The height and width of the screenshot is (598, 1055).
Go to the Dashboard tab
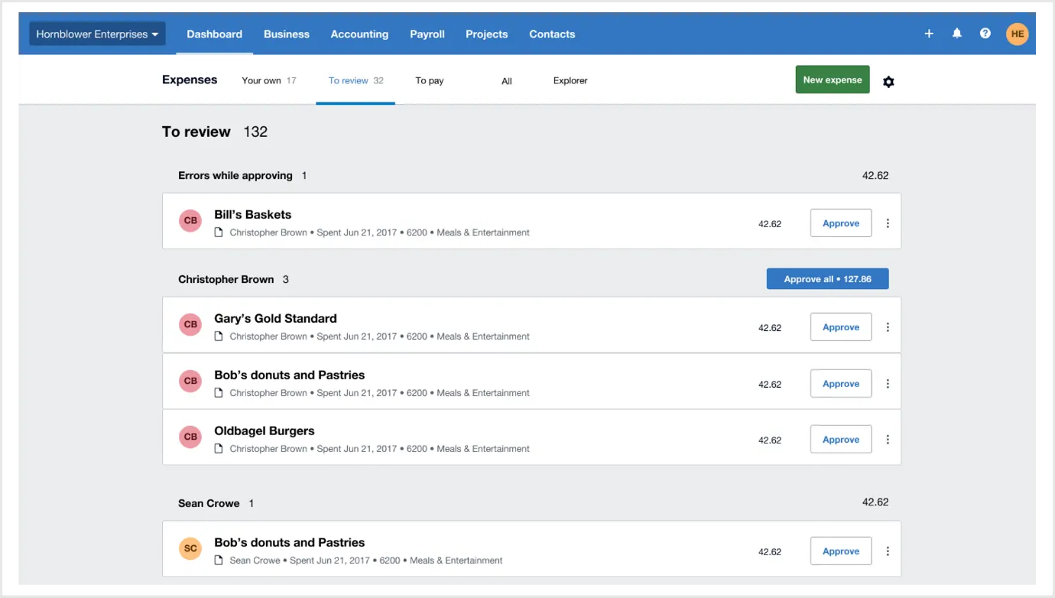[214, 34]
